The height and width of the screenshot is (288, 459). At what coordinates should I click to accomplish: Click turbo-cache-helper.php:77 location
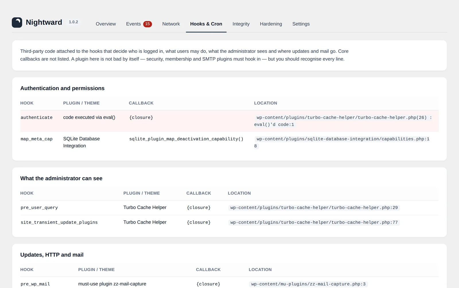point(314,223)
